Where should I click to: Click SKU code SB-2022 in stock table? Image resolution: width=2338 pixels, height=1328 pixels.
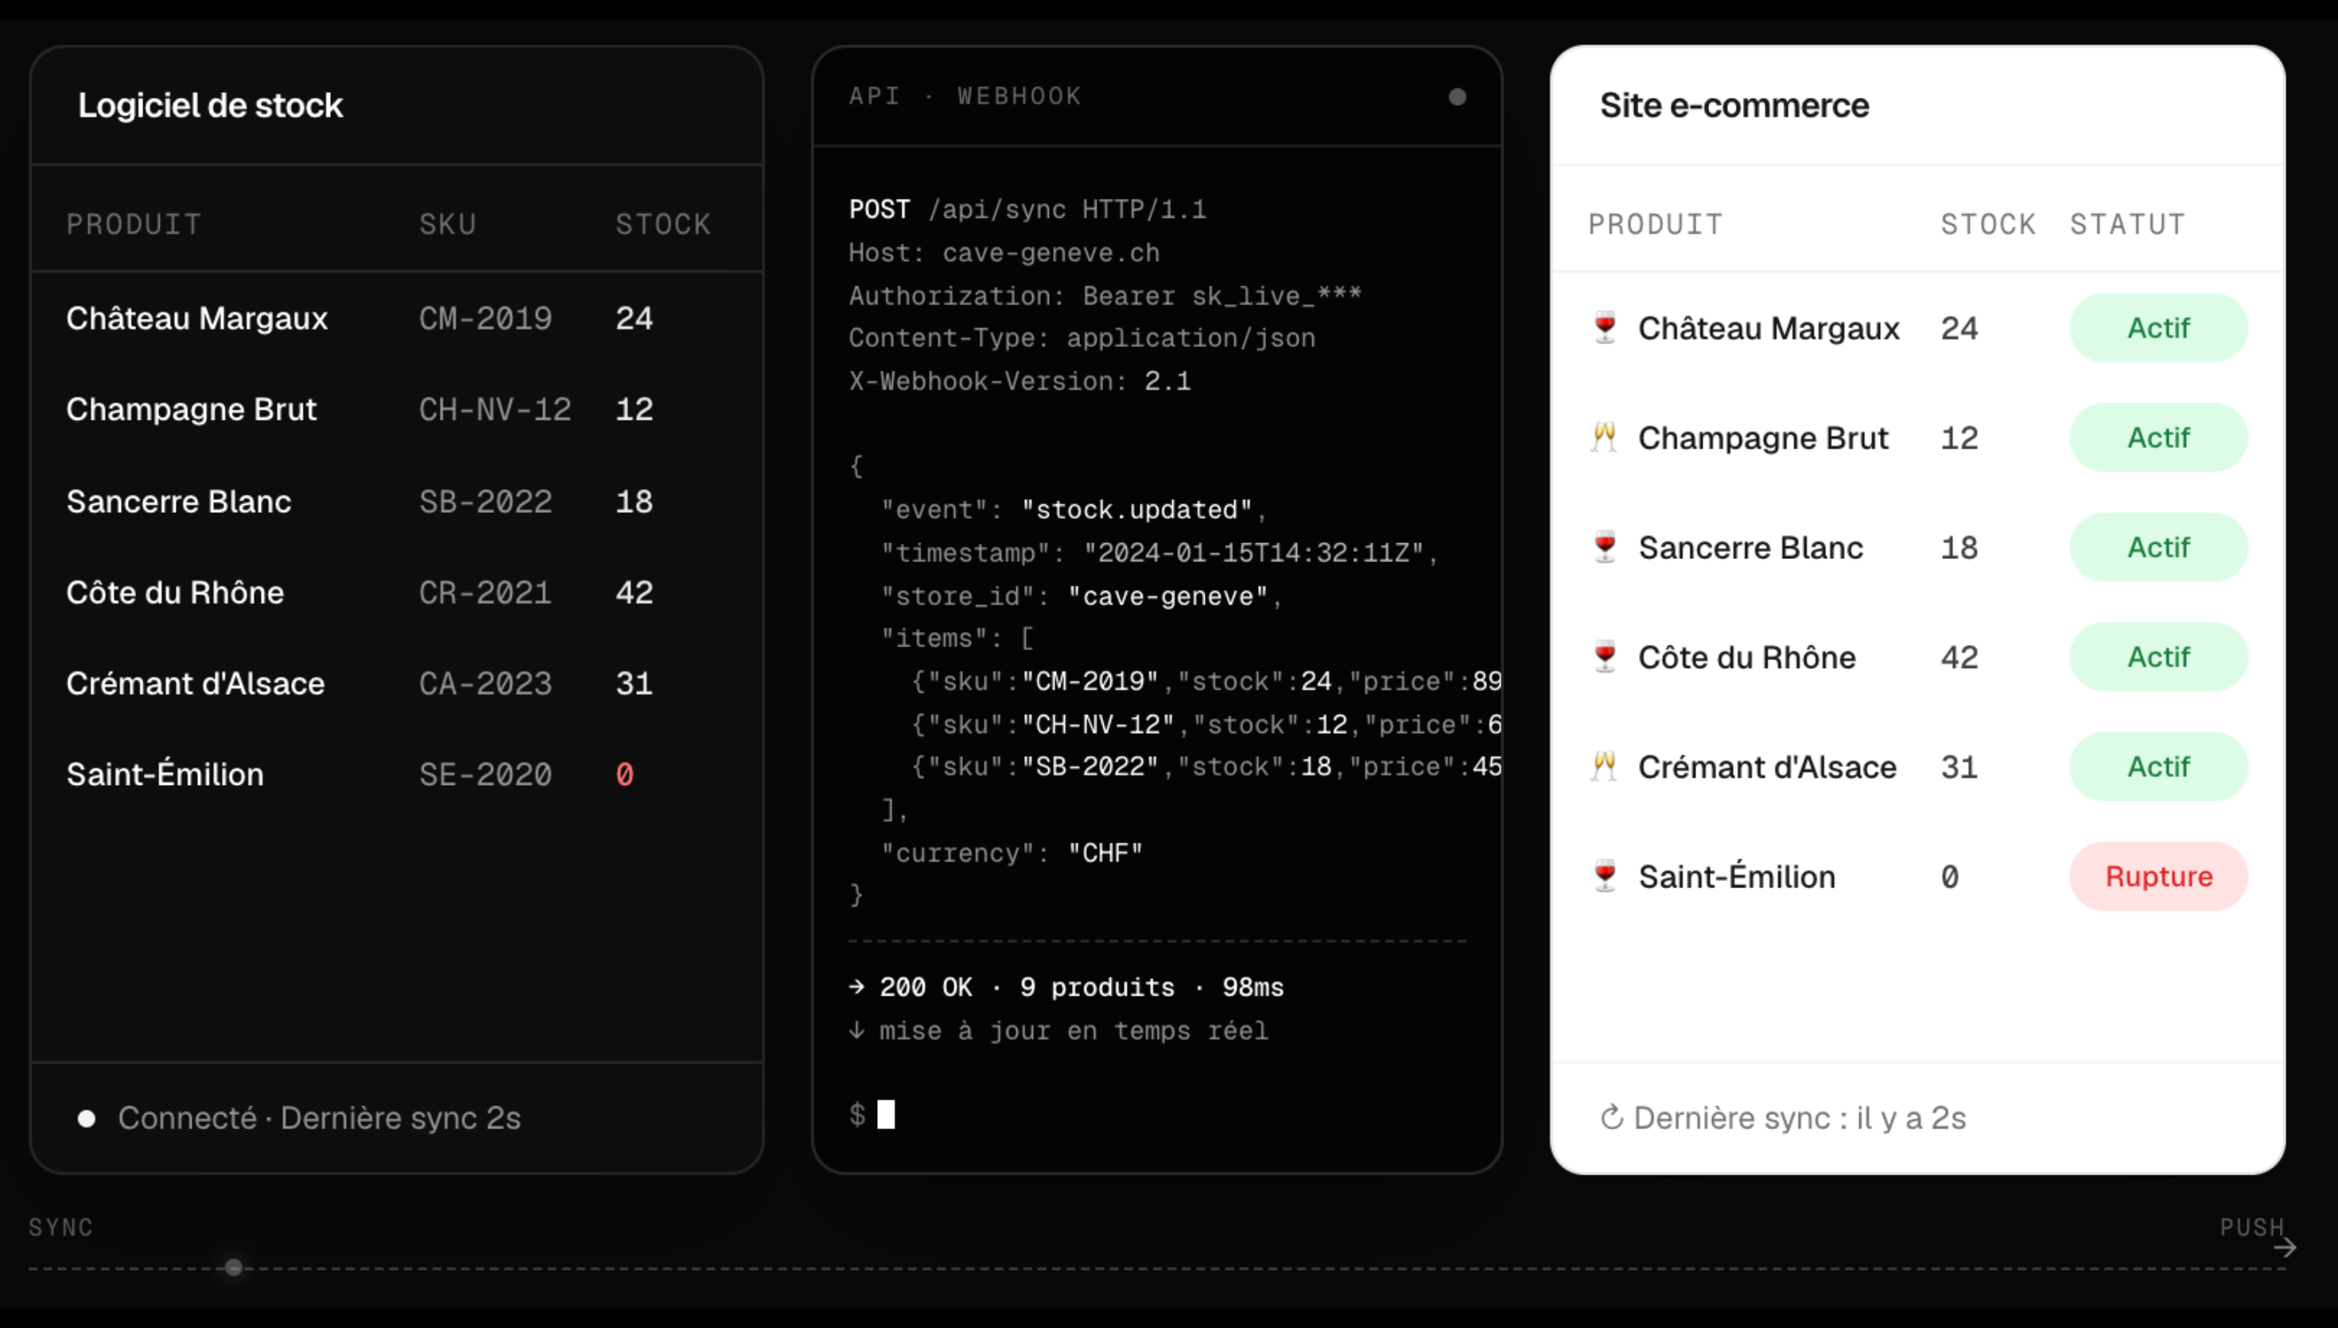[x=485, y=501]
